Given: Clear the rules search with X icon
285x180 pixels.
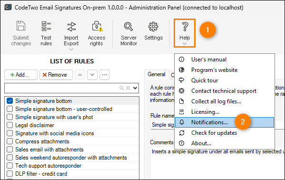Looking at the screenshot, I should (x=128, y=88).
